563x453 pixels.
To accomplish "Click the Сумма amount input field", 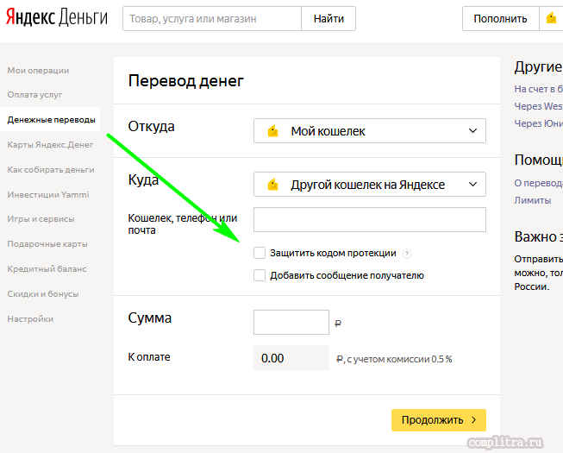I will tap(291, 322).
